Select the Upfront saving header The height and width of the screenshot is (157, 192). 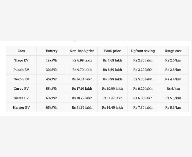click(x=143, y=51)
